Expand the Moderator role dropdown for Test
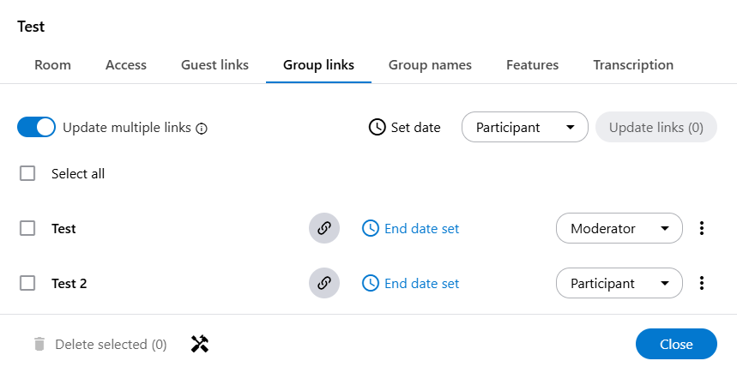This screenshot has width=737, height=367. pyautogui.click(x=619, y=229)
